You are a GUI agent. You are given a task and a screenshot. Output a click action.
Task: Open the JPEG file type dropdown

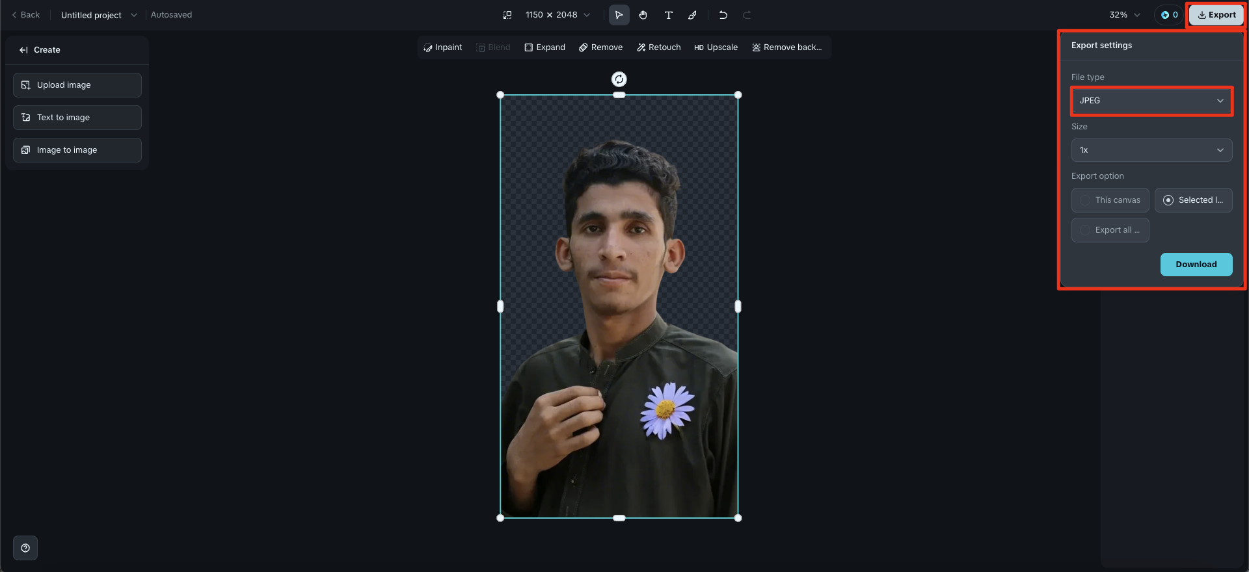(1151, 101)
